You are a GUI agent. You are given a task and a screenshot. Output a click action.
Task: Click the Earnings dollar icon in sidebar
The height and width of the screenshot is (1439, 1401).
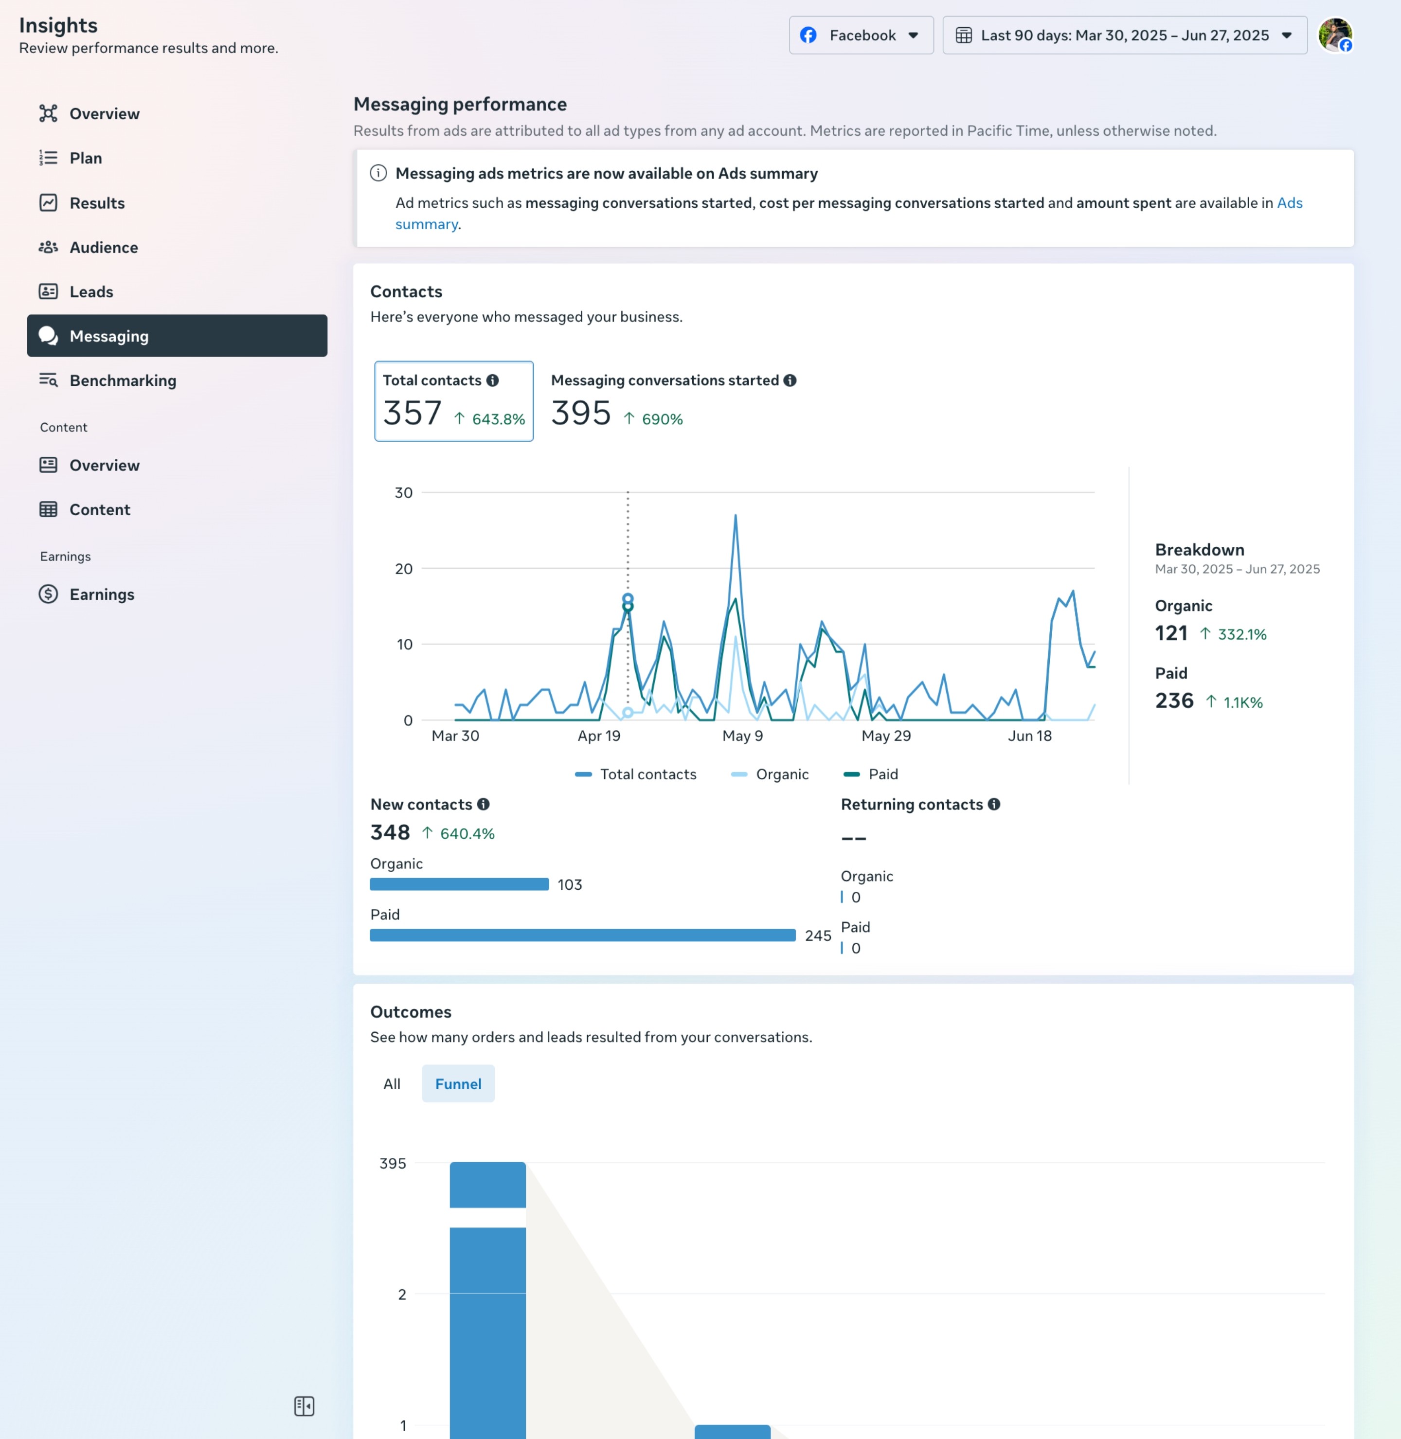pyautogui.click(x=49, y=594)
